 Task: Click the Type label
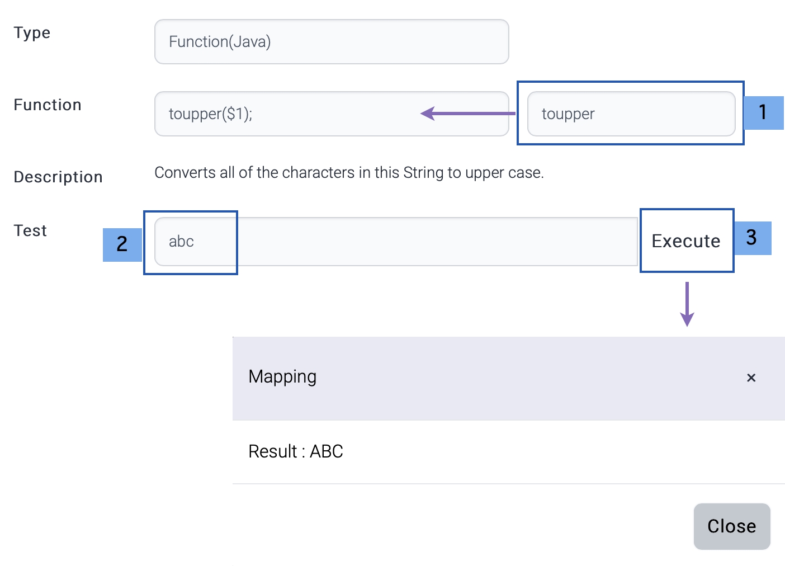pyautogui.click(x=32, y=33)
